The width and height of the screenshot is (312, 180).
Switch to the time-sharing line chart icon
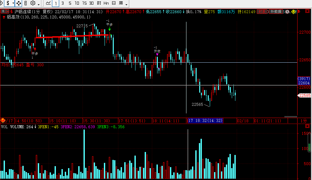(x=48, y=3)
